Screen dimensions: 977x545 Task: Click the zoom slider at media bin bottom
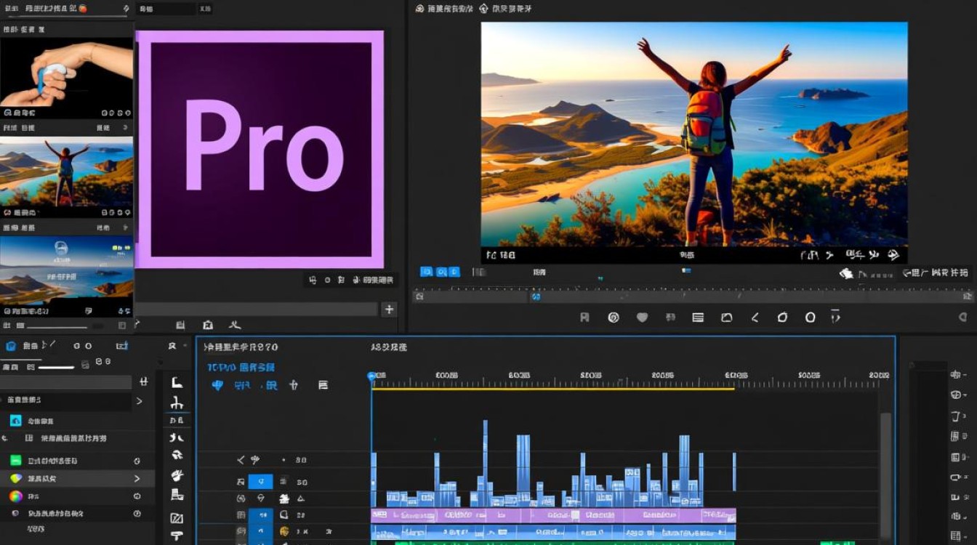(57, 326)
